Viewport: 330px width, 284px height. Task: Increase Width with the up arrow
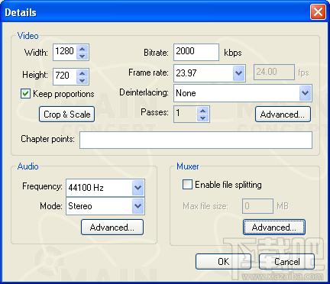click(82, 49)
